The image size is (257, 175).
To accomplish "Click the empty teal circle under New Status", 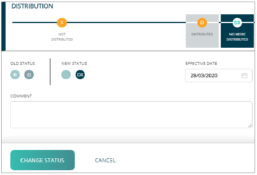I will (66, 75).
